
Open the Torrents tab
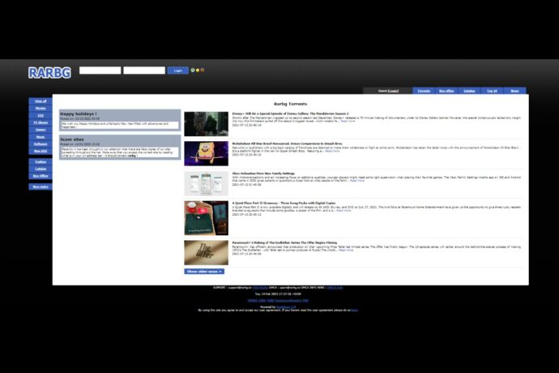[424, 91]
